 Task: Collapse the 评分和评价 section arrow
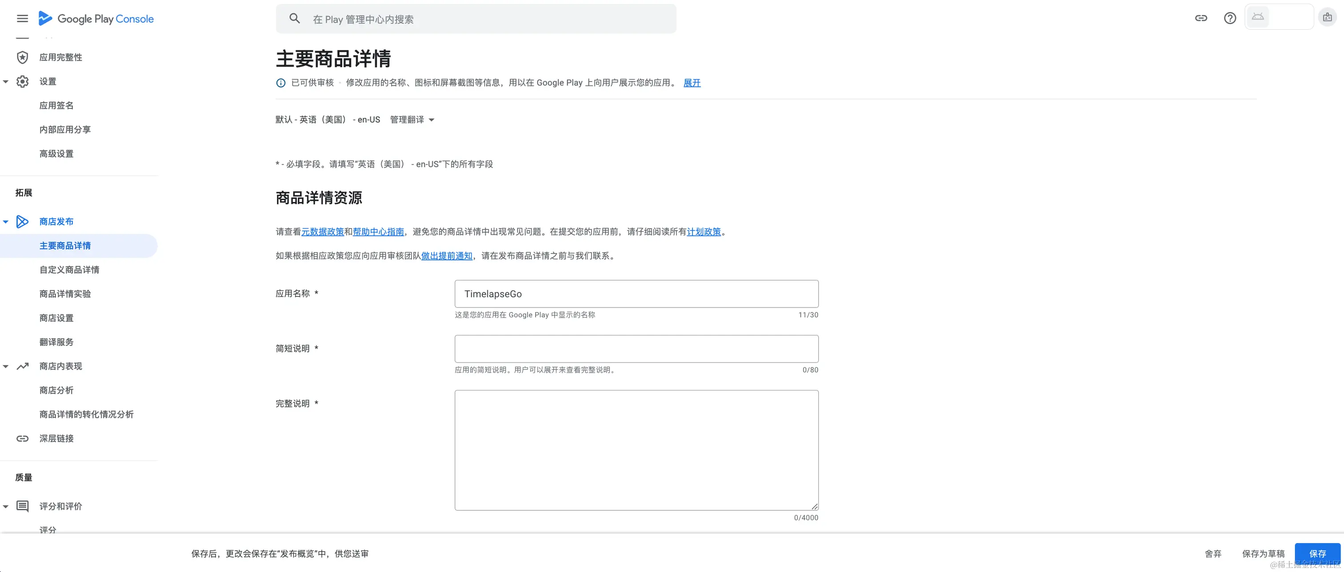[6, 506]
